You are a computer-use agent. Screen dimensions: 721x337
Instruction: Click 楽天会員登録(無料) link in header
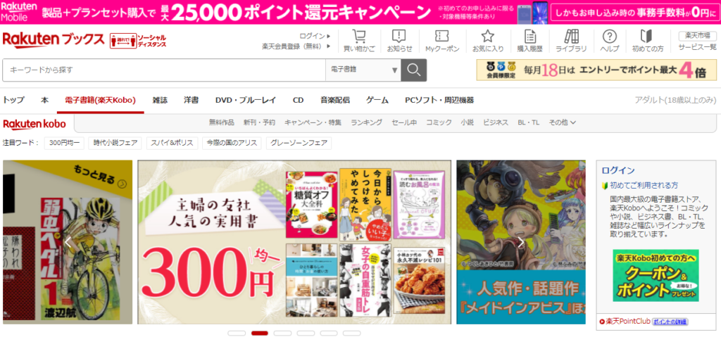(x=296, y=46)
